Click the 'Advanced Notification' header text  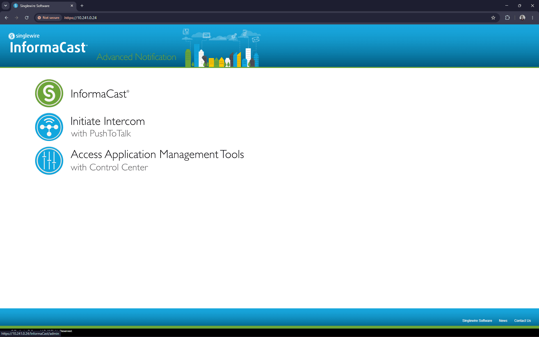pyautogui.click(x=136, y=57)
